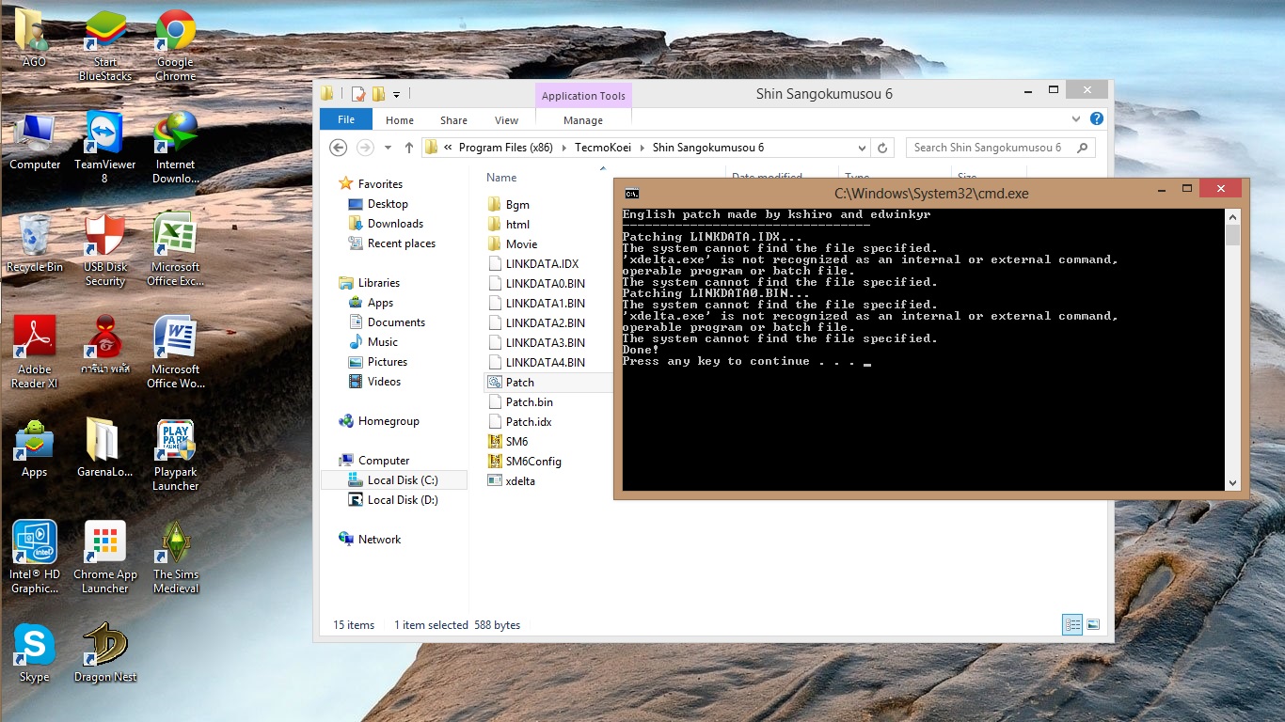Switch to details view toggle
The height and width of the screenshot is (722, 1285).
[1071, 624]
